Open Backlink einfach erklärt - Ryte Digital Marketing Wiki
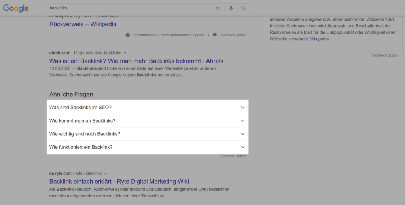 (119, 181)
